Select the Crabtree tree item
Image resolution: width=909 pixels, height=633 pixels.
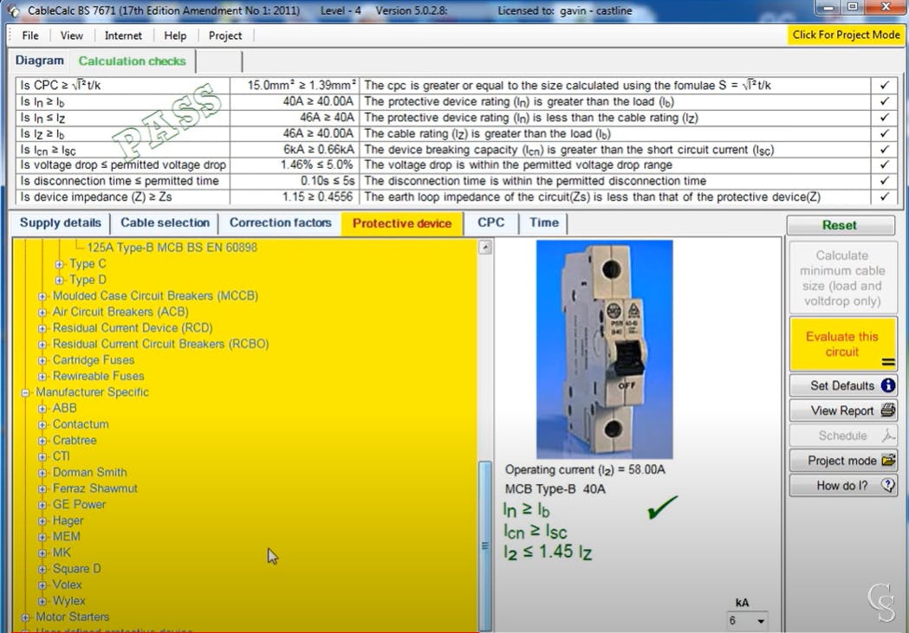75,440
